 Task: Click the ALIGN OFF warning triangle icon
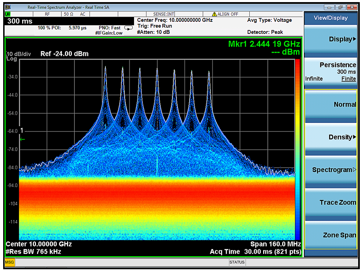pyautogui.click(x=214, y=14)
